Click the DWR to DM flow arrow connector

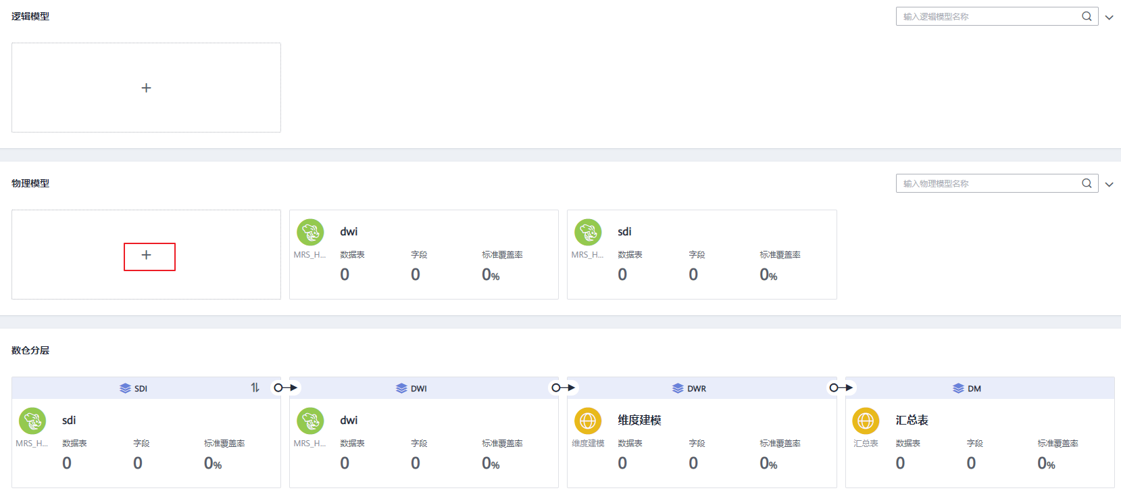click(841, 387)
